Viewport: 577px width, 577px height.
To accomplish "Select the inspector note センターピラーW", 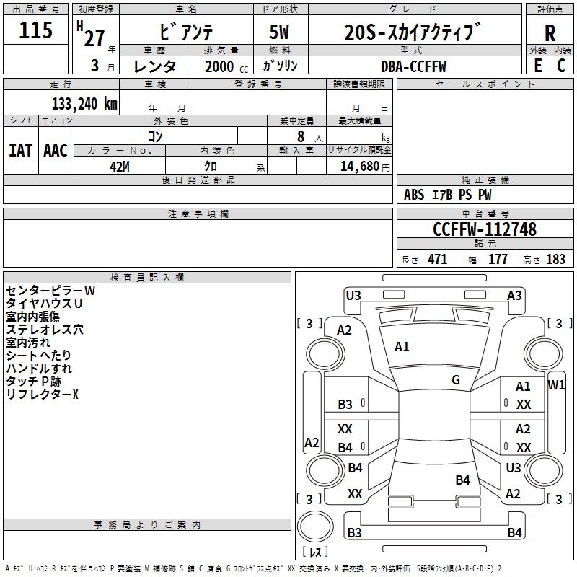I will 50,291.
